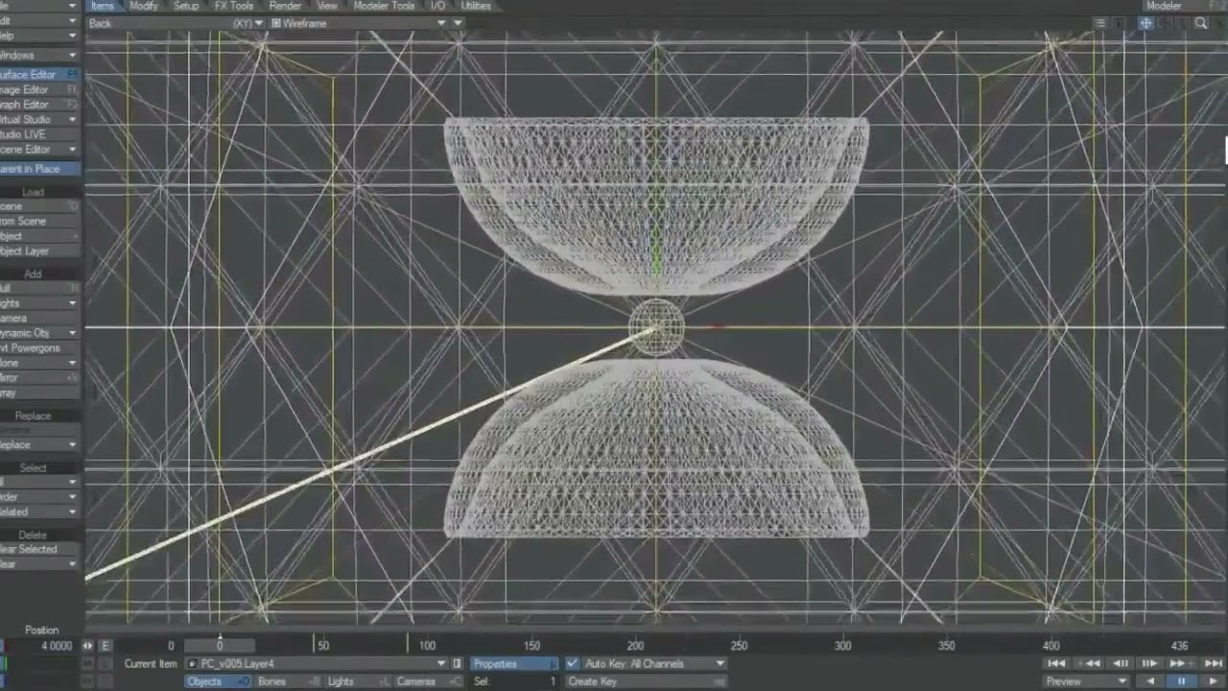Screen dimensions: 1228x691
Task: Jump to the last frame button
Action: point(1214,663)
